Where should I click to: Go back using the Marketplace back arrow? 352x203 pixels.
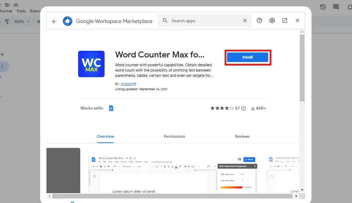click(54, 21)
